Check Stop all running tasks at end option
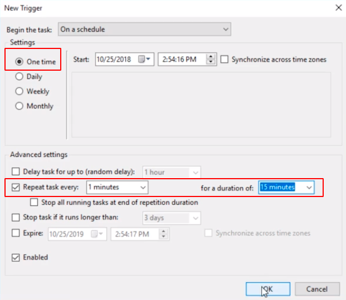Image resolution: width=346 pixels, height=300 pixels. pos(34,202)
